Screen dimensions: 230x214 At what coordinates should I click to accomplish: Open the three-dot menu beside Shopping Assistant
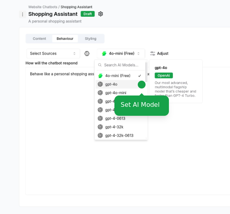coord(23,14)
